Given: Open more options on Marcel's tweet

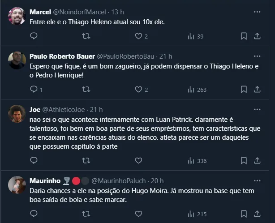Looking at the screenshot, I should (x=257, y=12).
